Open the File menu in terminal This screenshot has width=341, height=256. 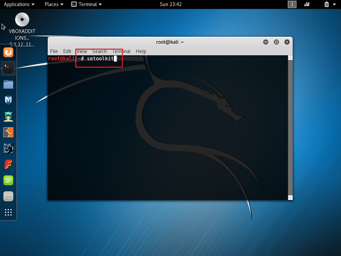(54, 51)
